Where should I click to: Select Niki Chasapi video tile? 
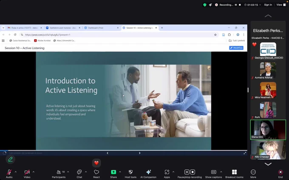[x=268, y=150]
